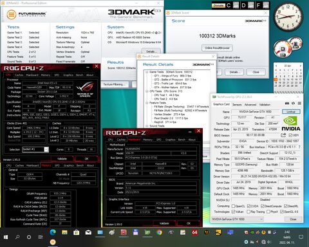Click the Lookup button in GPU-Z

(x=291, y=112)
